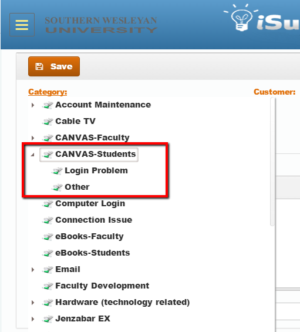
Task: Click the Connection Issue category icon
Action: [x=48, y=220]
